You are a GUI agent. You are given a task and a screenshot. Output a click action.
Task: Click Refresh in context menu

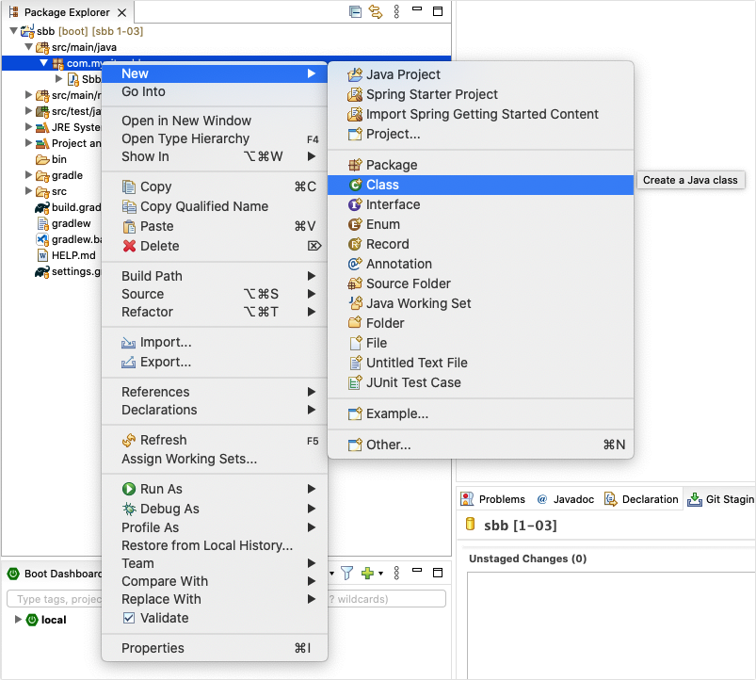(x=215, y=441)
